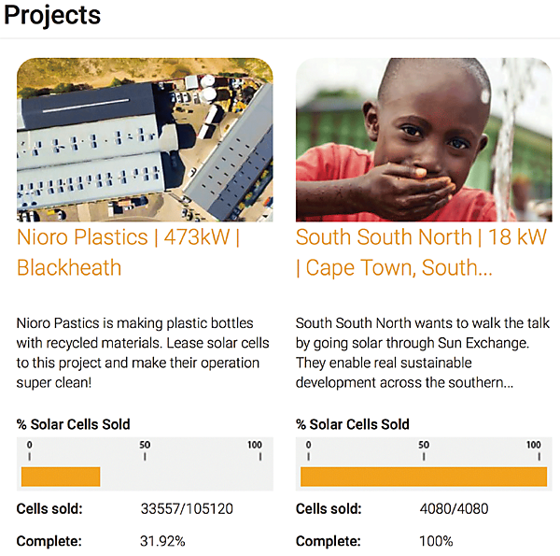Click the 4080/4080 cells sold value
This screenshot has width=560, height=556.
tap(454, 509)
